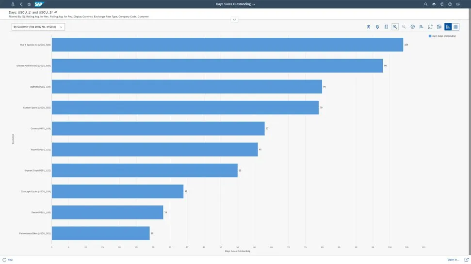Open the search magnifier in header
Viewport: 471px width, 264px height.
point(426,4)
